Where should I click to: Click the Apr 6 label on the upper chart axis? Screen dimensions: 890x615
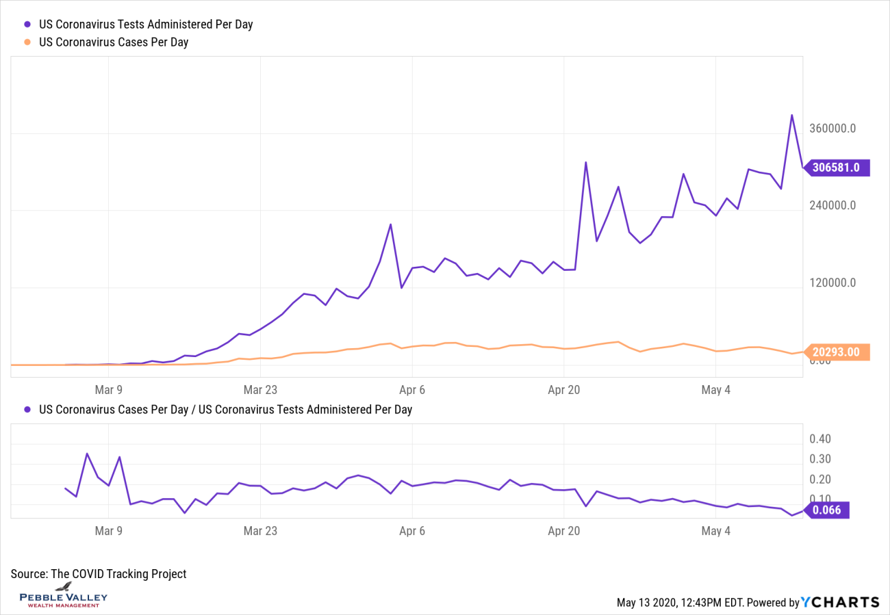point(411,390)
